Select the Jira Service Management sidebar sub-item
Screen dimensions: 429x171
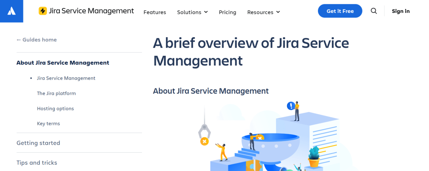coord(66,78)
